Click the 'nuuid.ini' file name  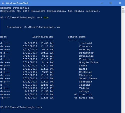click(x=86, y=98)
